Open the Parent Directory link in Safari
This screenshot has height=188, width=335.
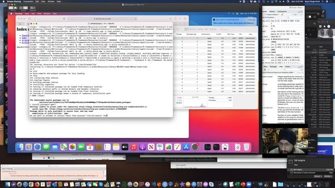pyautogui.click(x=26, y=36)
